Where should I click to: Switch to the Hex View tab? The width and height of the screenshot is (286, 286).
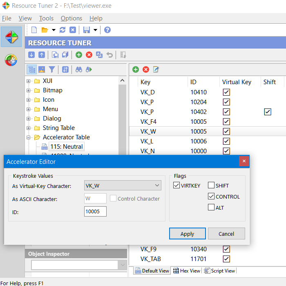tap(187, 271)
